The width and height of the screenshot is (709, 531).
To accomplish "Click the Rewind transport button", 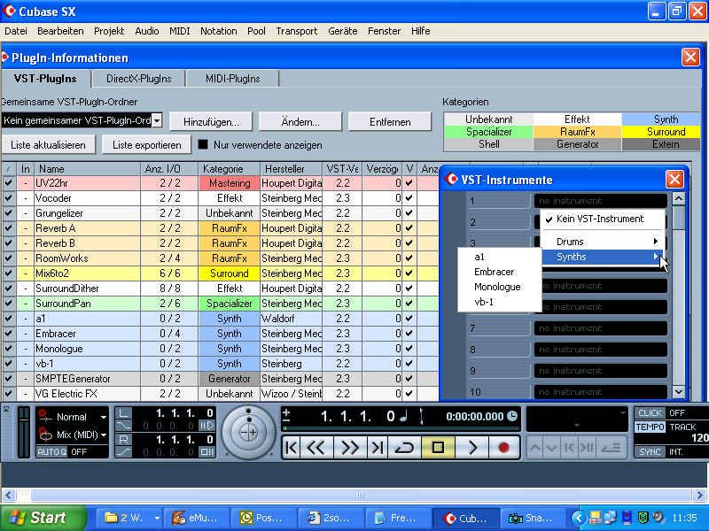I will pyautogui.click(x=316, y=448).
